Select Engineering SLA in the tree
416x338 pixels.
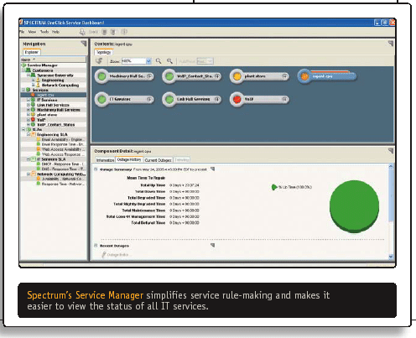tap(52, 134)
